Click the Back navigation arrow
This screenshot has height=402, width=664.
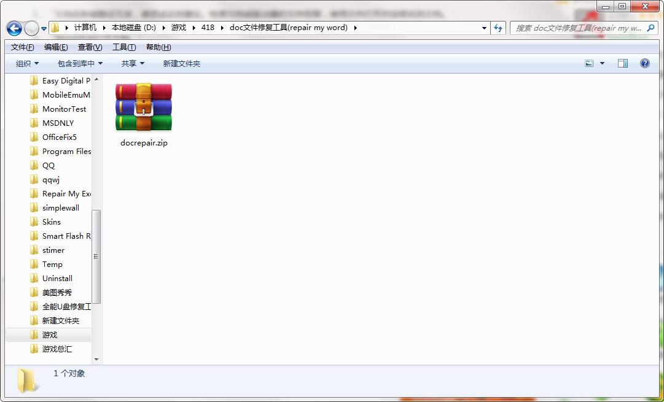tap(14, 28)
